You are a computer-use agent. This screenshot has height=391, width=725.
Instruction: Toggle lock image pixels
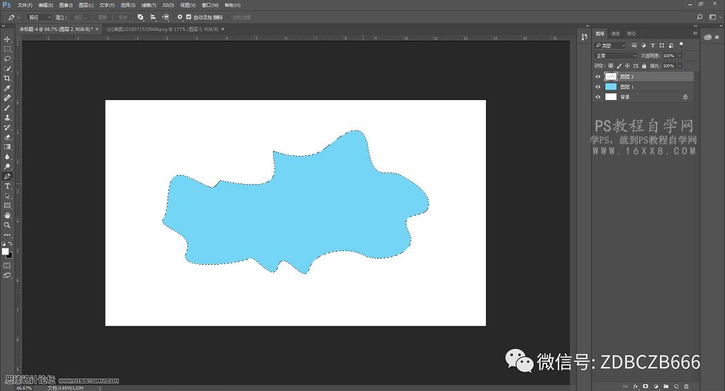619,66
